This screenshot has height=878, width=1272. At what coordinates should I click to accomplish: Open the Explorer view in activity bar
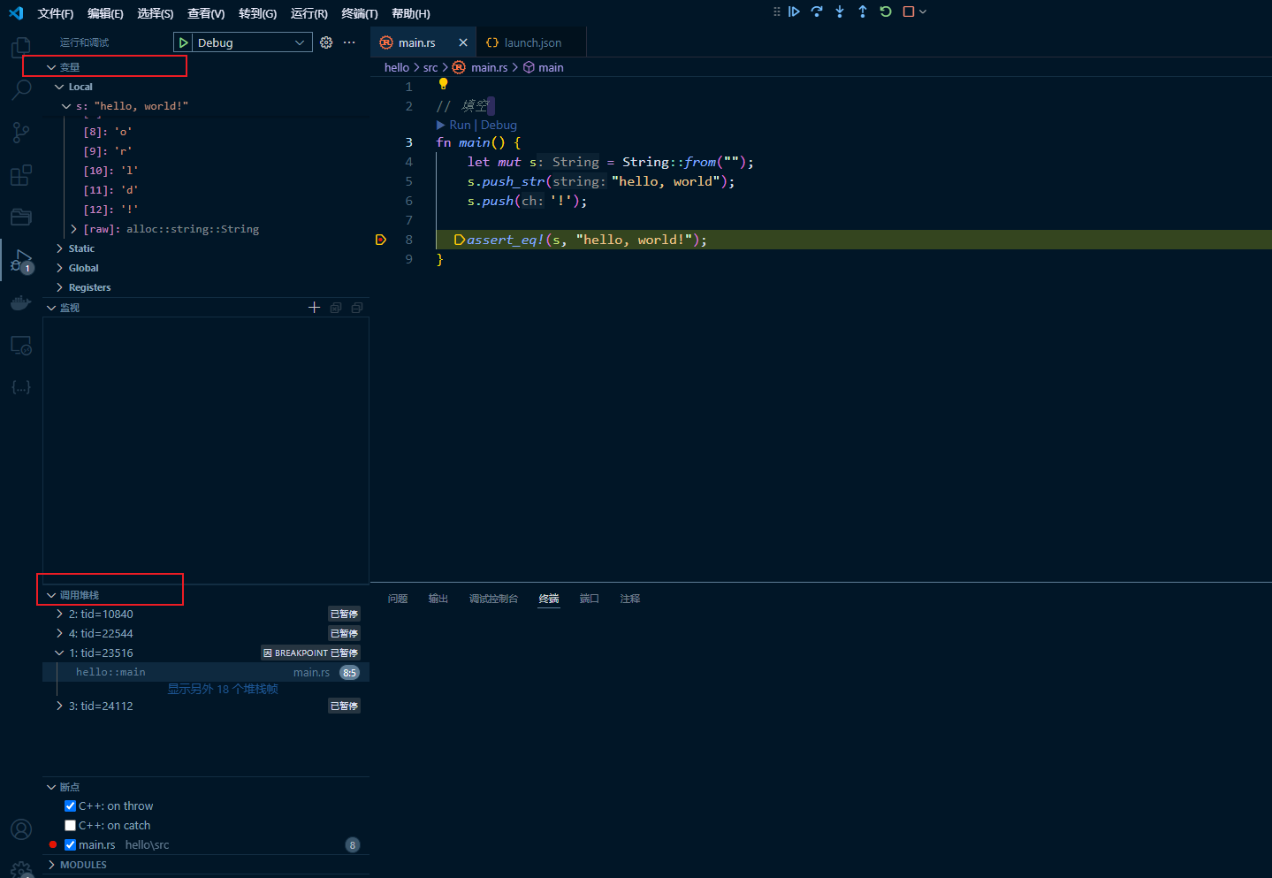point(21,46)
